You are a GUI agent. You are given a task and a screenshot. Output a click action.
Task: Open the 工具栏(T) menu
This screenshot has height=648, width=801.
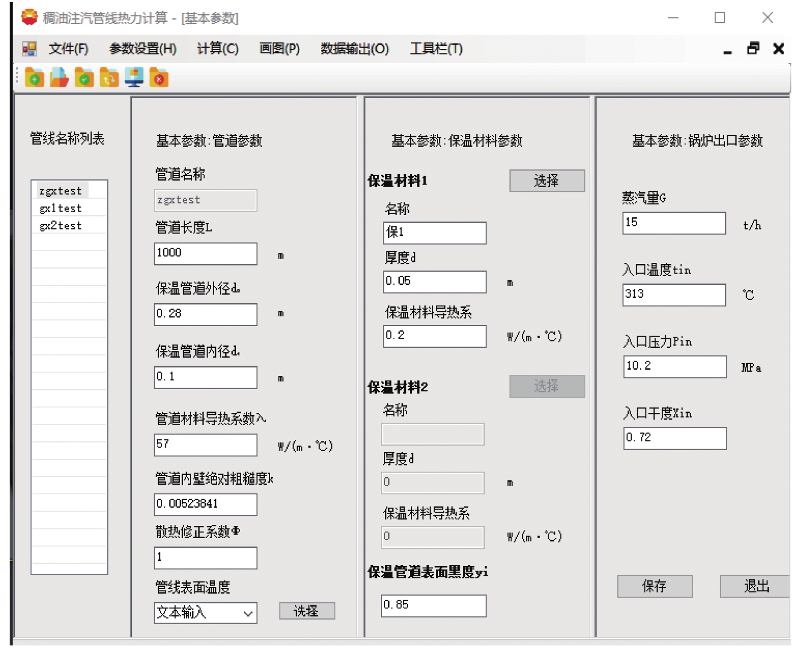436,49
